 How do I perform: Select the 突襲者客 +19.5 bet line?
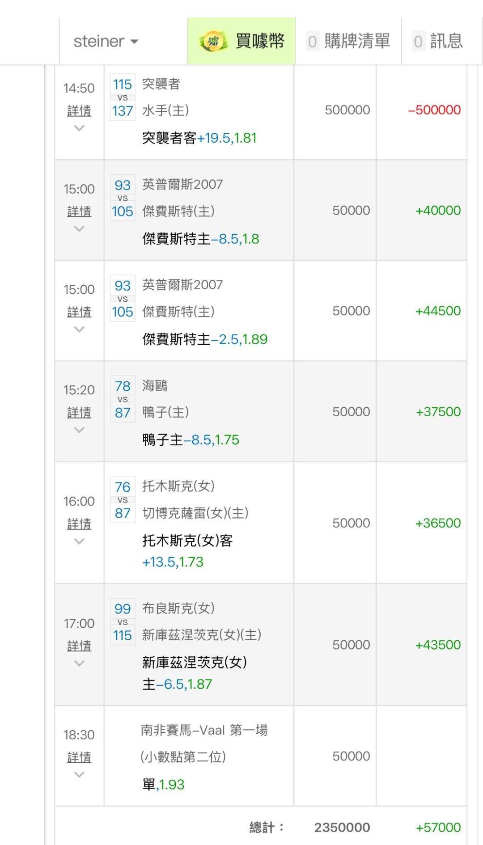(x=199, y=138)
